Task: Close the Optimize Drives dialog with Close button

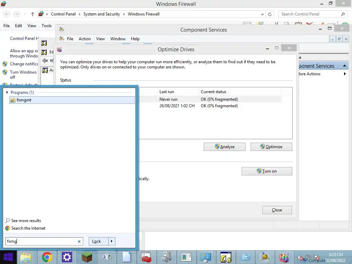Action: 277,210
